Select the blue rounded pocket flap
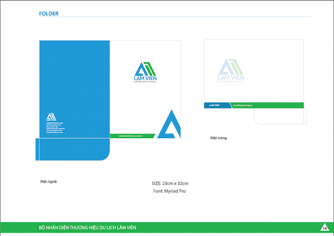 click(x=73, y=149)
